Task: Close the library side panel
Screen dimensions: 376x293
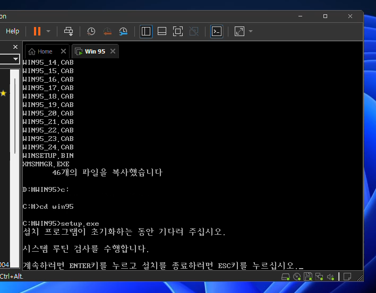Action: coord(15,47)
